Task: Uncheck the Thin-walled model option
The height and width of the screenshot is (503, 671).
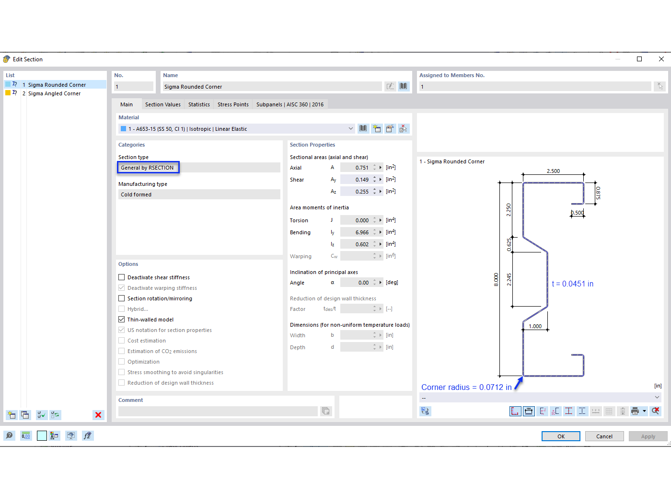Action: click(121, 319)
